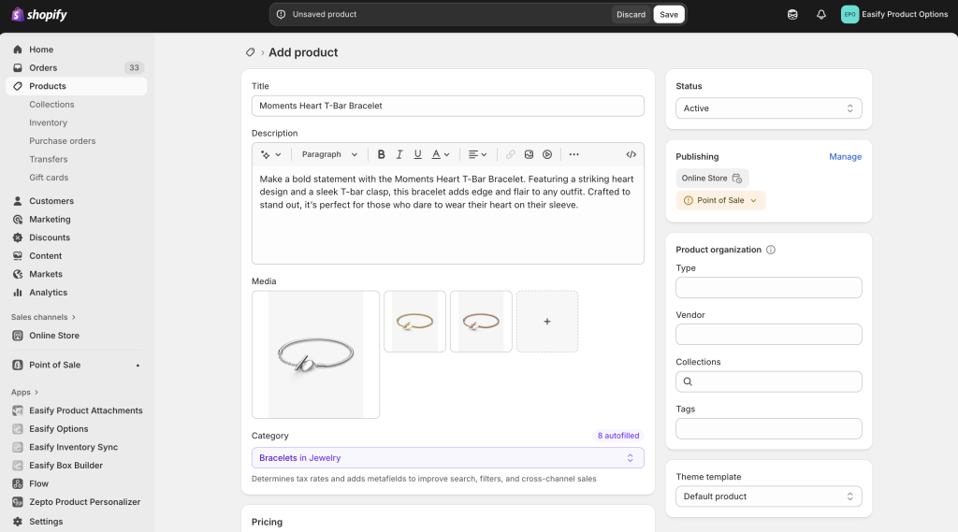958x532 pixels.
Task: Open Analytics from navigation sidebar
Action: click(x=49, y=293)
